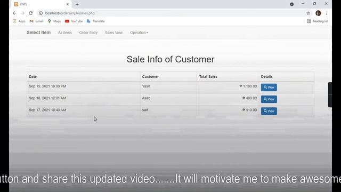Expand the Operation dropdown menu

[139, 33]
